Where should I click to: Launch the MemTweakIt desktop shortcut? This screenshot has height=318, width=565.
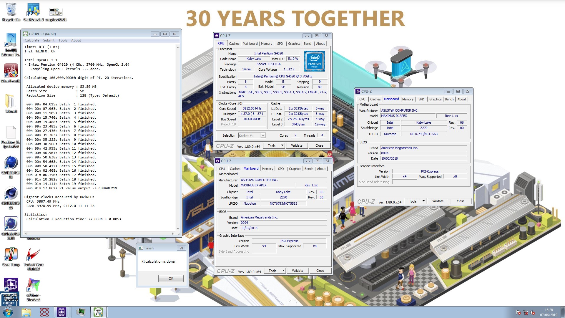(11, 73)
